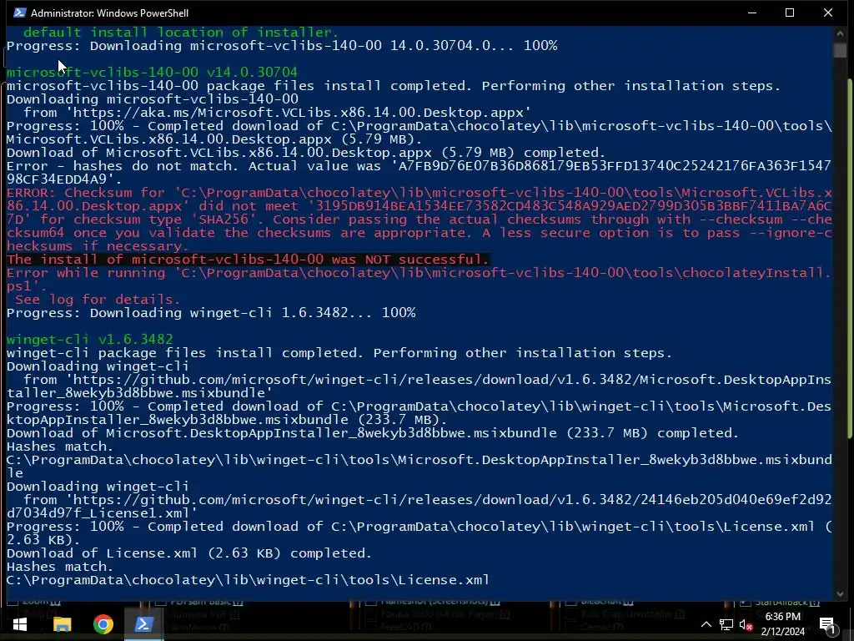Click the vertical scrollbar thumb in PowerShell
The width and height of the screenshot is (854, 641).
(840, 50)
